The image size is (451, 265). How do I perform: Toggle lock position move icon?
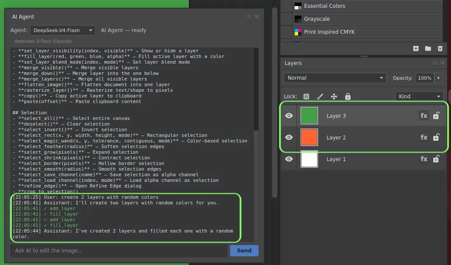point(334,97)
